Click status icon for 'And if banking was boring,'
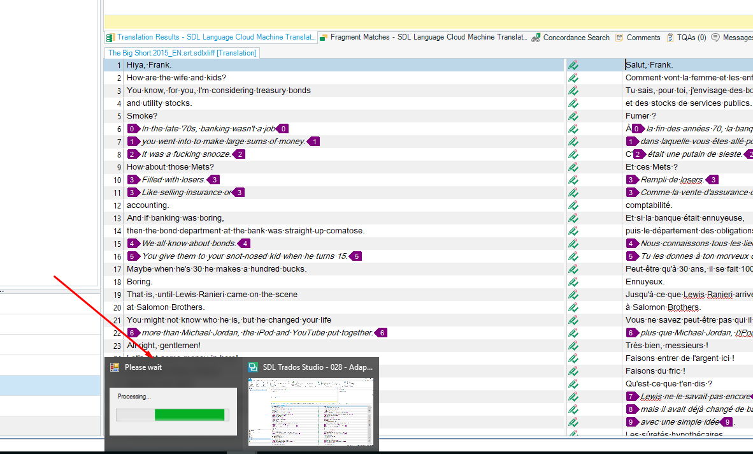The width and height of the screenshot is (753, 454). pos(573,218)
